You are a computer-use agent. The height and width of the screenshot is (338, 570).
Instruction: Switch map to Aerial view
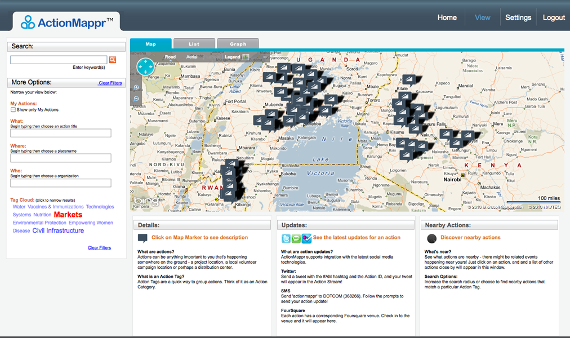click(192, 57)
